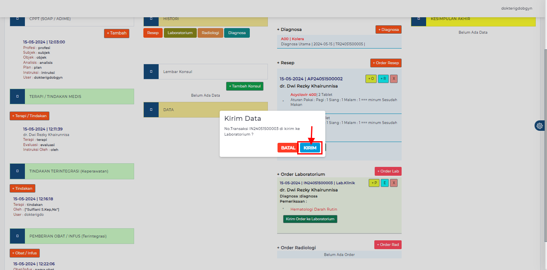This screenshot has height=270, width=547.
Task: Remove the lab order with its red X icon
Action: (x=394, y=183)
